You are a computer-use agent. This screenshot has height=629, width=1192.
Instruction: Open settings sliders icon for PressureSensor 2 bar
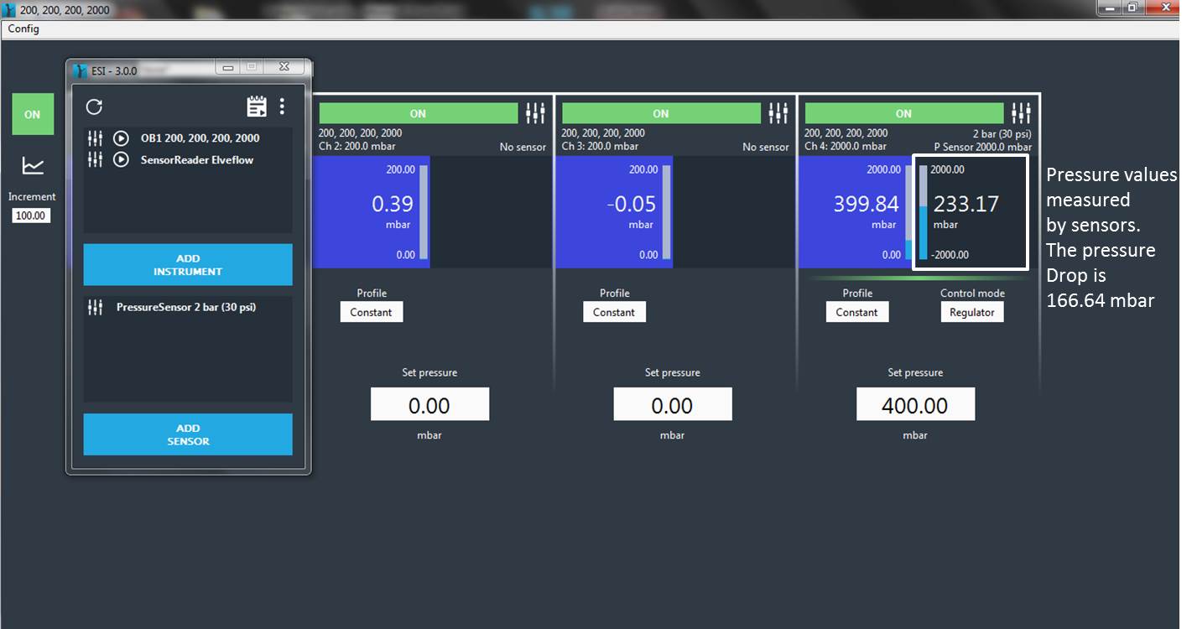[x=95, y=308]
